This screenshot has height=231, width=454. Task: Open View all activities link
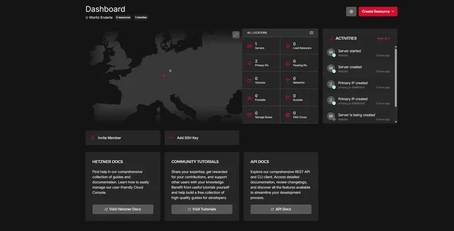(384, 38)
